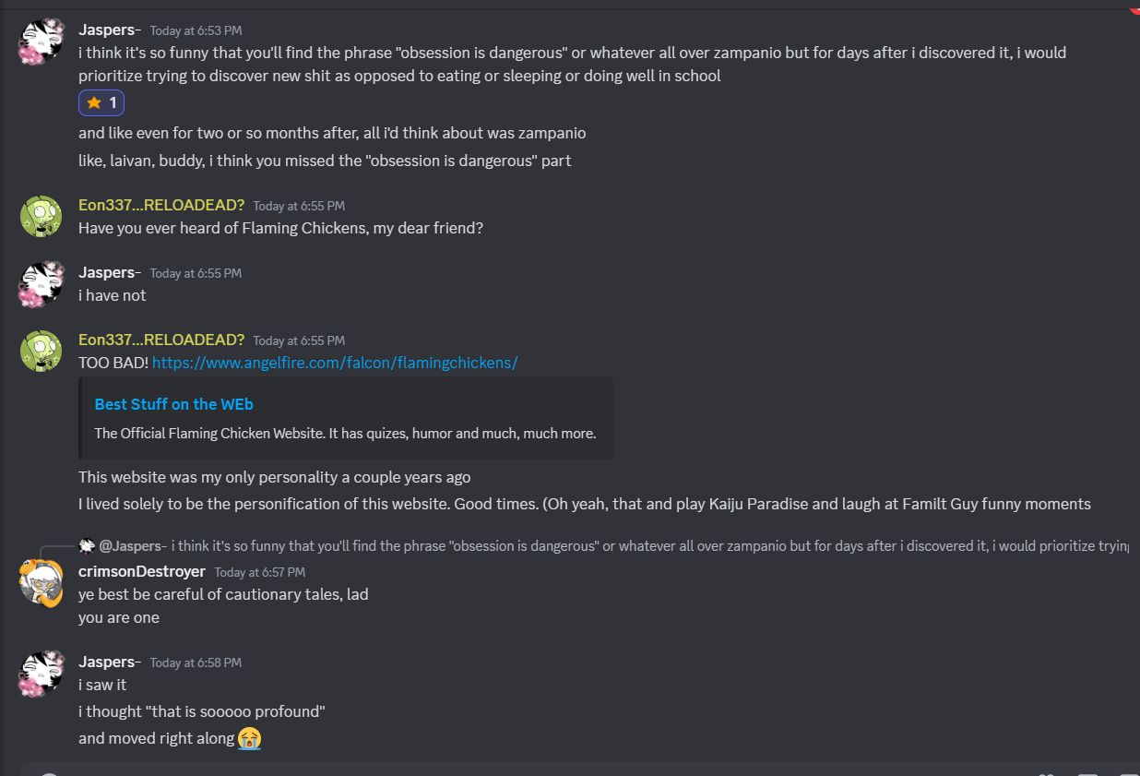Click the crimsonDestroyer username
Image resolution: width=1140 pixels, height=776 pixels.
pos(142,572)
